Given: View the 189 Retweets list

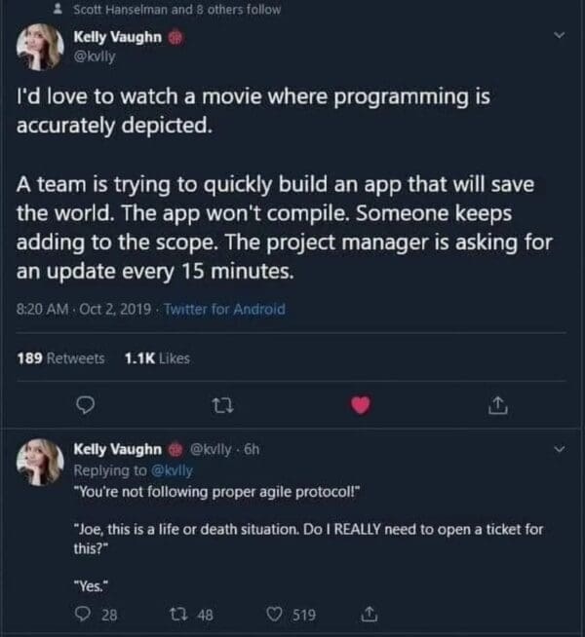Looking at the screenshot, I should 60,358.
